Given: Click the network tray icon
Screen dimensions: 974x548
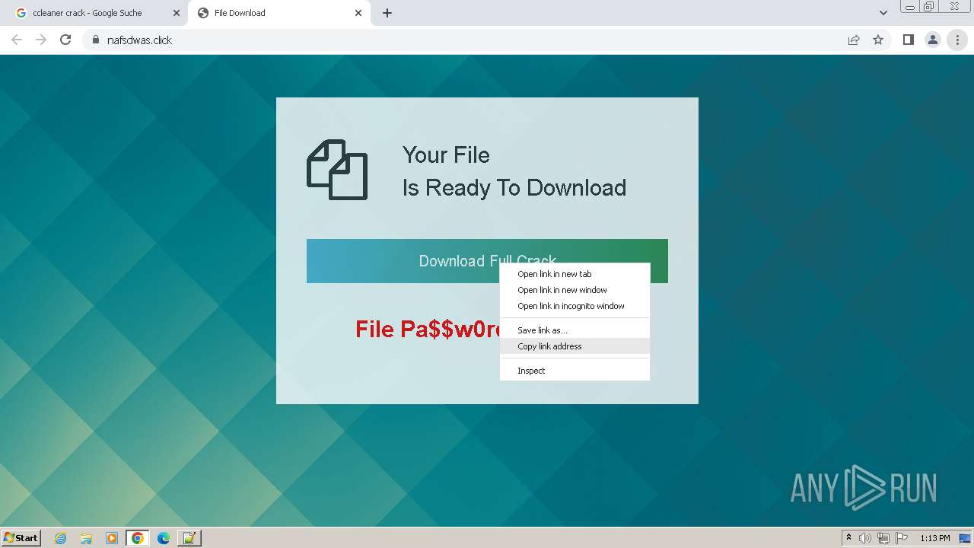Looking at the screenshot, I should [883, 538].
